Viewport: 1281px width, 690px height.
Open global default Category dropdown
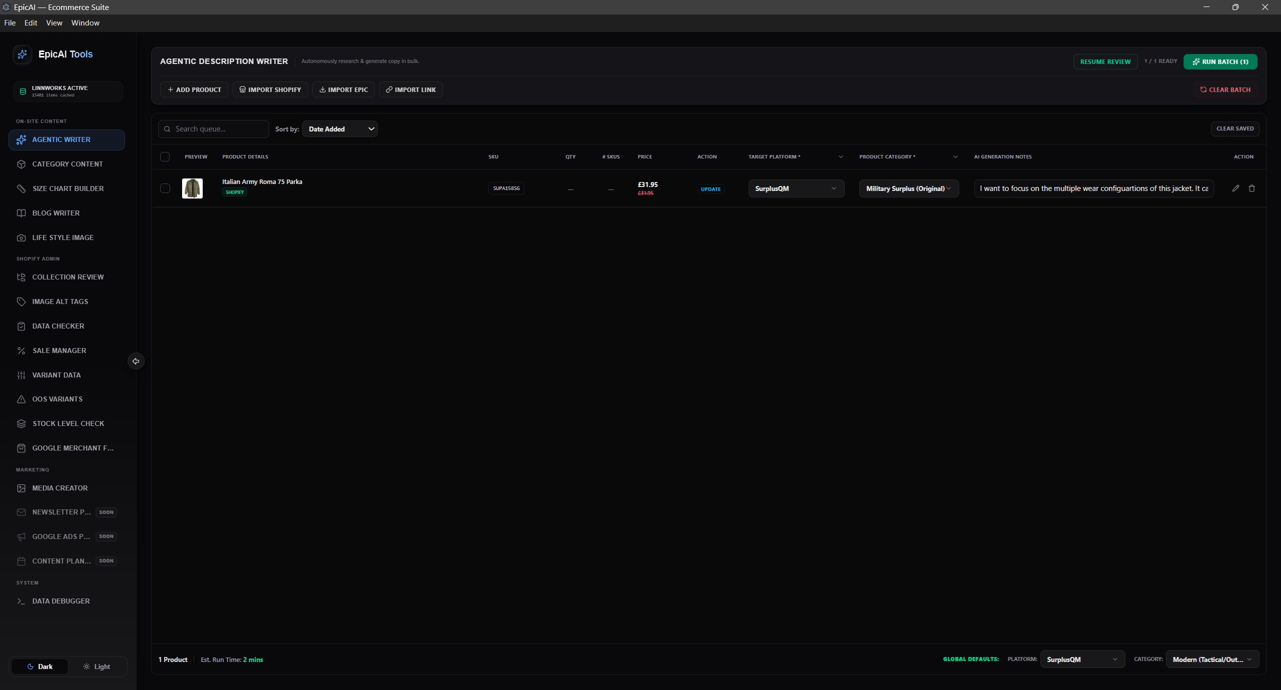pyautogui.click(x=1212, y=659)
